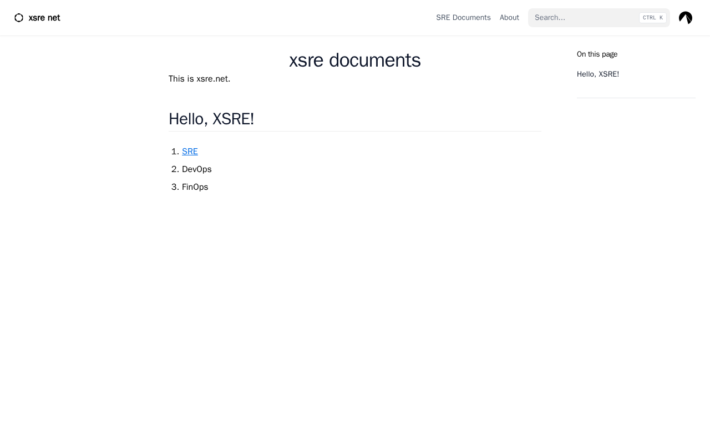
Task: Click the On this page label
Action: pyautogui.click(x=597, y=54)
